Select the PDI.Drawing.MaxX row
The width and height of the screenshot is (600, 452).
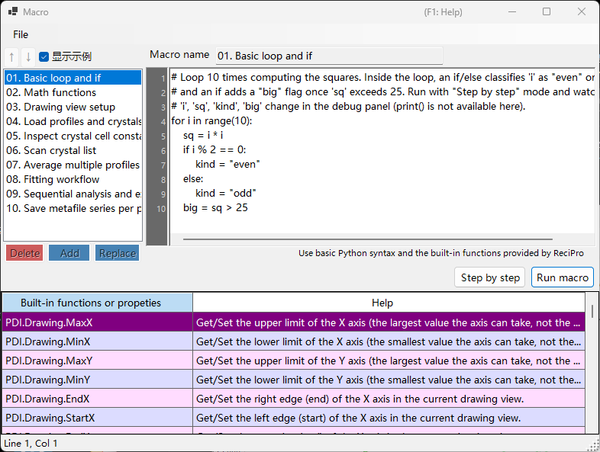tap(294, 322)
